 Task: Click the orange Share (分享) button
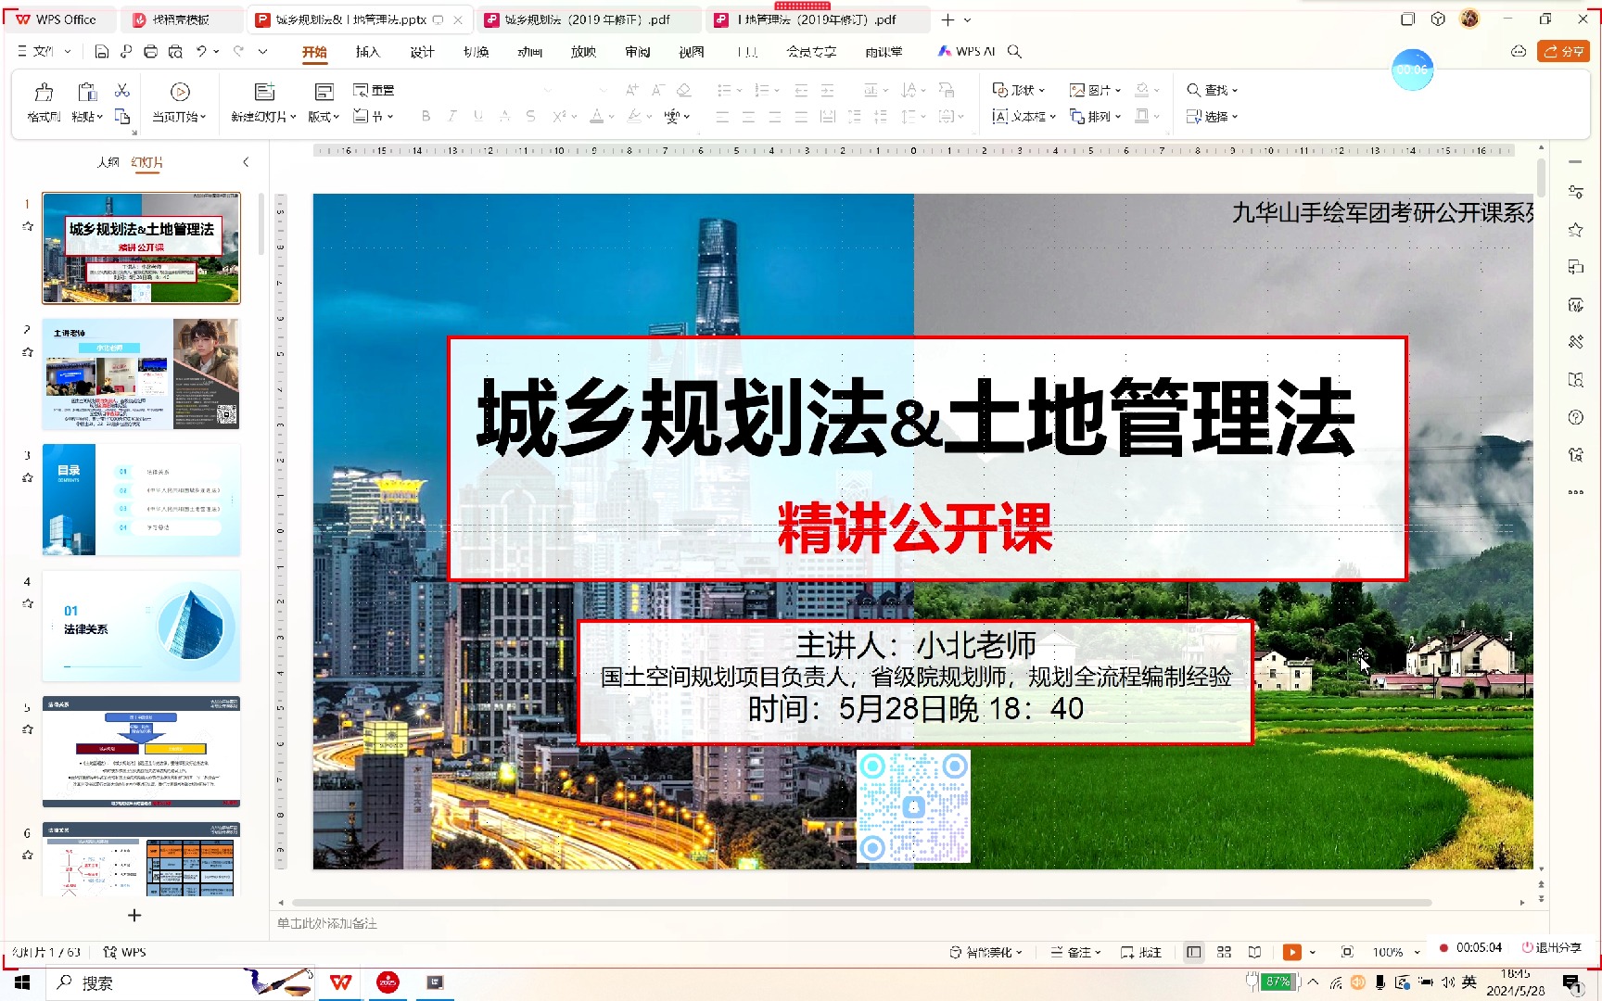[1563, 51]
